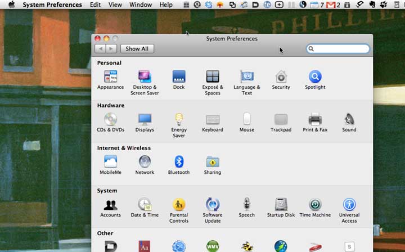
Task: Open the Trackpad settings pane
Action: click(x=281, y=120)
